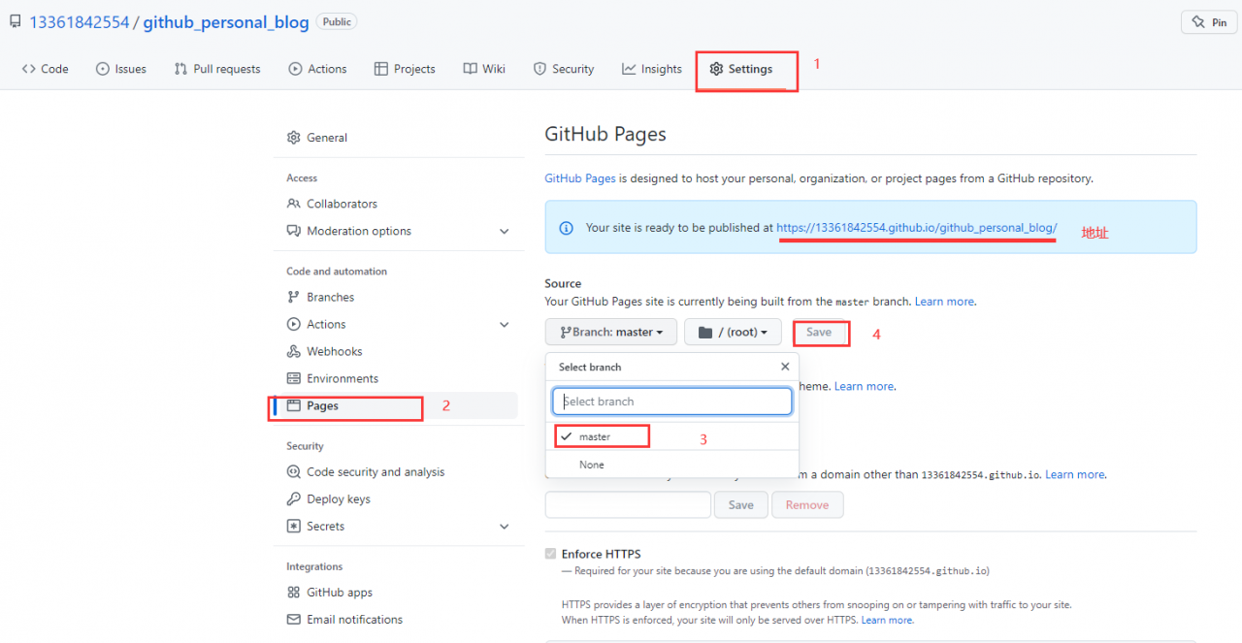
Task: Click the play icon beside sidebar Actions
Action: click(294, 324)
